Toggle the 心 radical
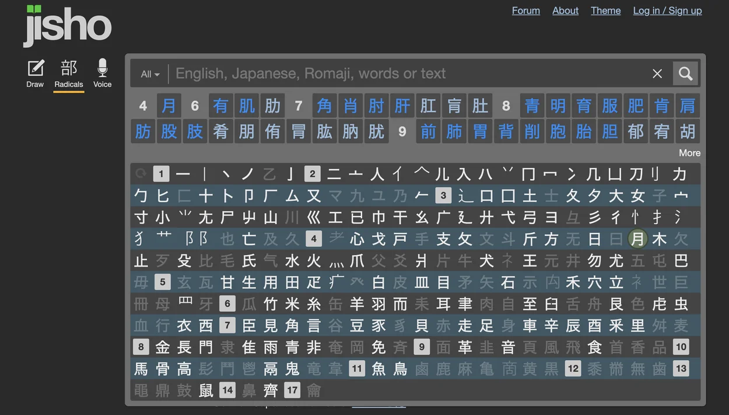 [x=357, y=238]
